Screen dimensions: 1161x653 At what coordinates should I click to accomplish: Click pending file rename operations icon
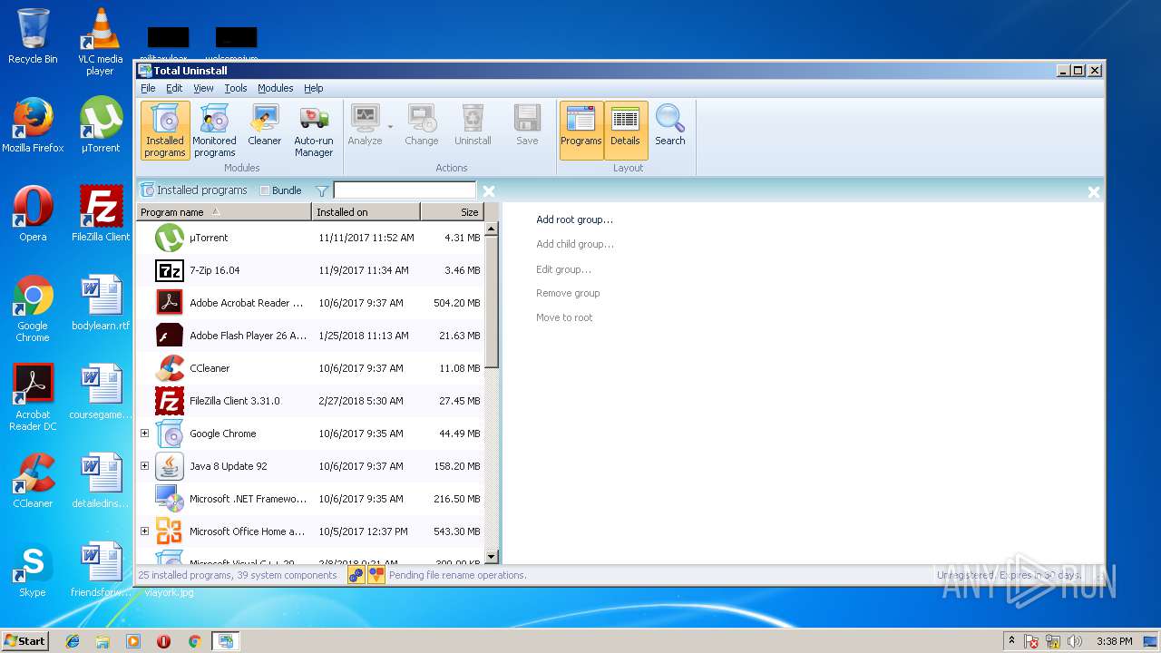pyautogui.click(x=376, y=575)
